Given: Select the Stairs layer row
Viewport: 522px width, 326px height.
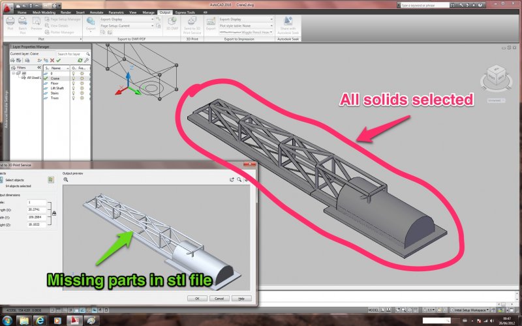Looking at the screenshot, I should click(x=67, y=93).
